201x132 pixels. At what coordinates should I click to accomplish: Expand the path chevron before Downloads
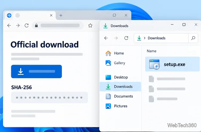pos(145,38)
